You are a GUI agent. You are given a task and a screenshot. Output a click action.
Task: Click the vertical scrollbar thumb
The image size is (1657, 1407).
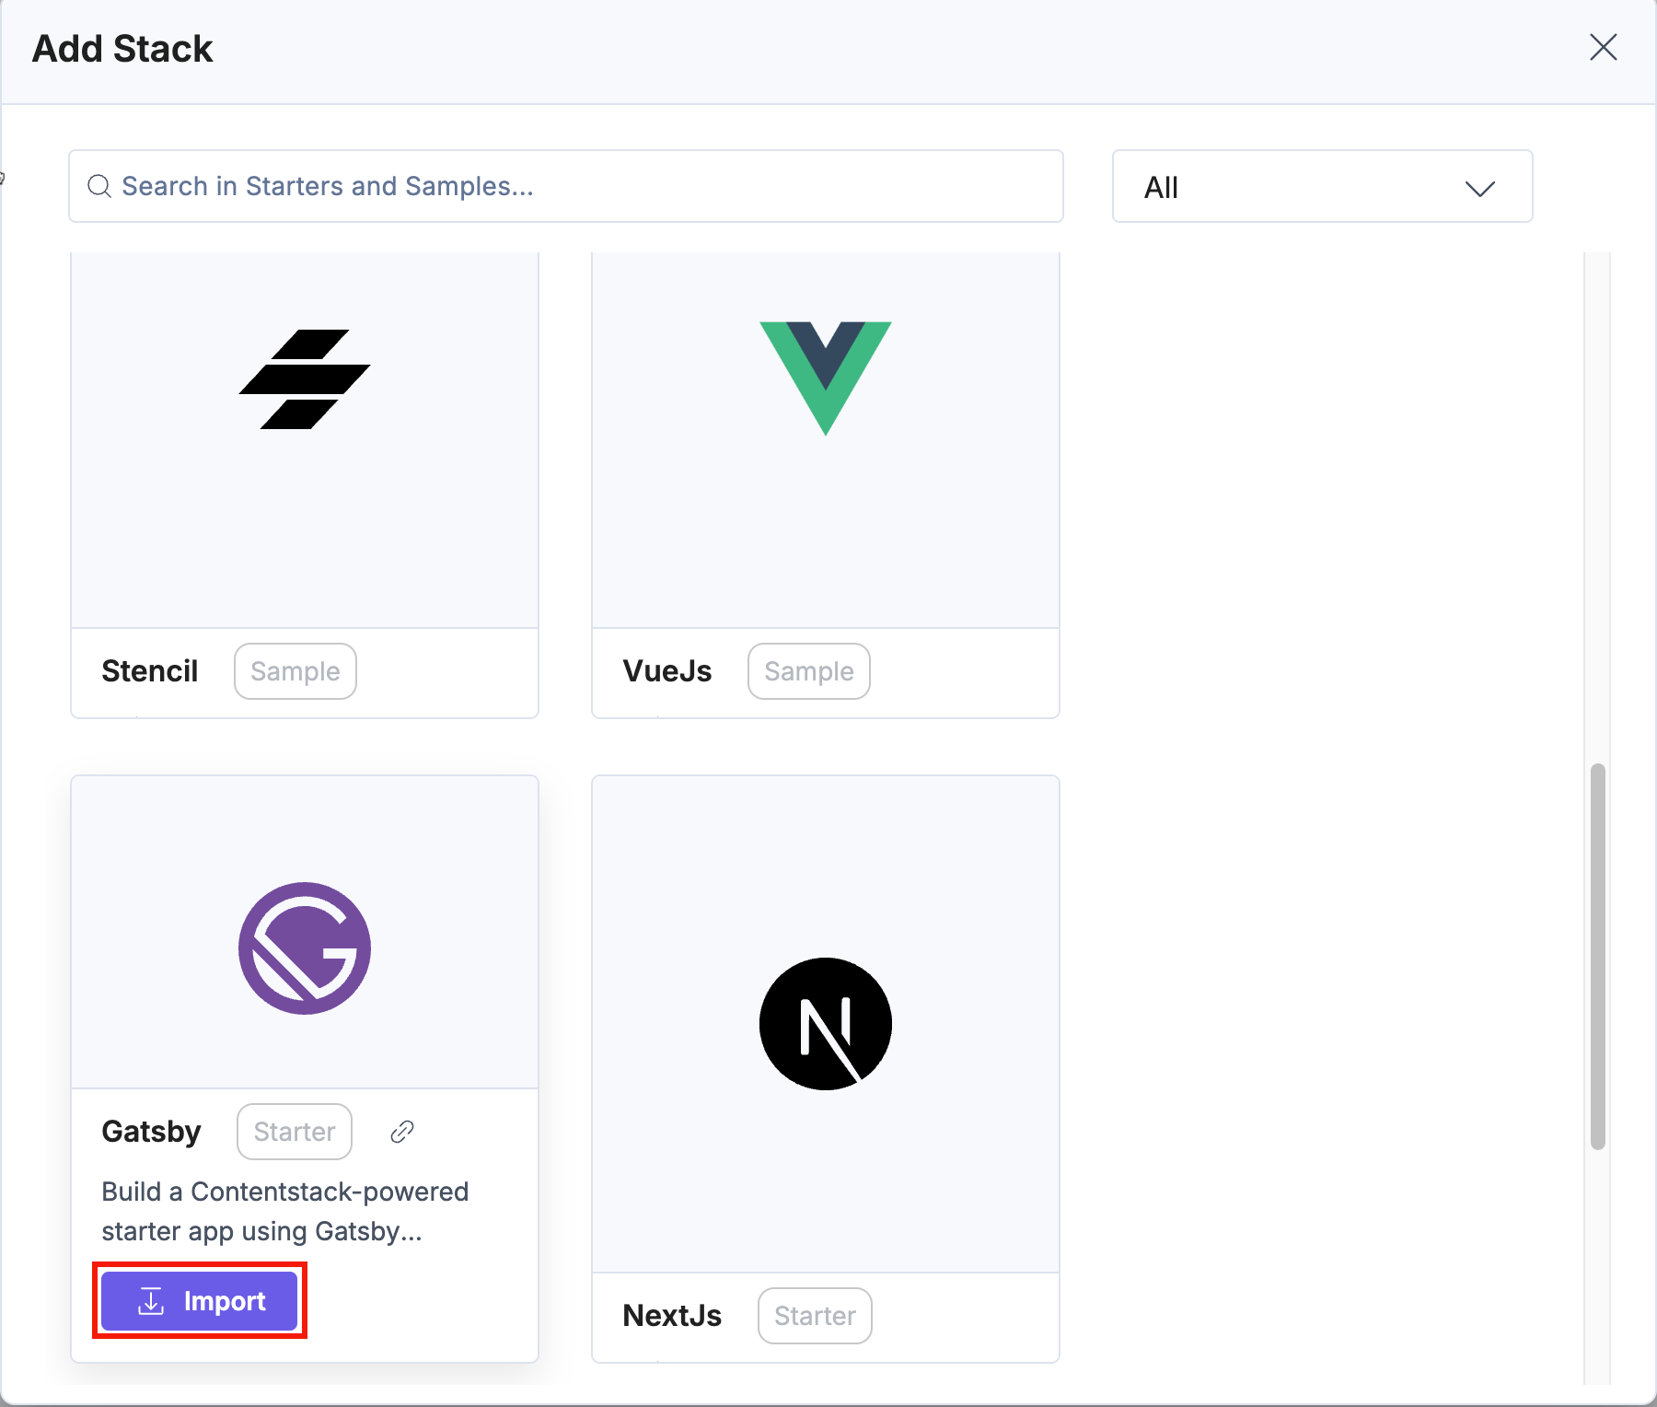(1598, 956)
